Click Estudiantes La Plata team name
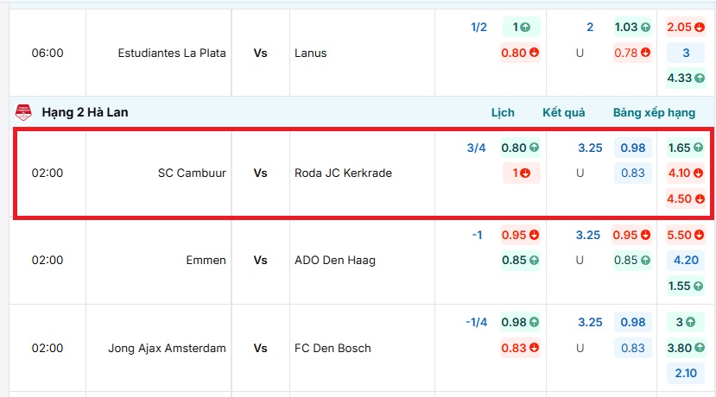Viewport: 716px width, 397px height. 172,53
